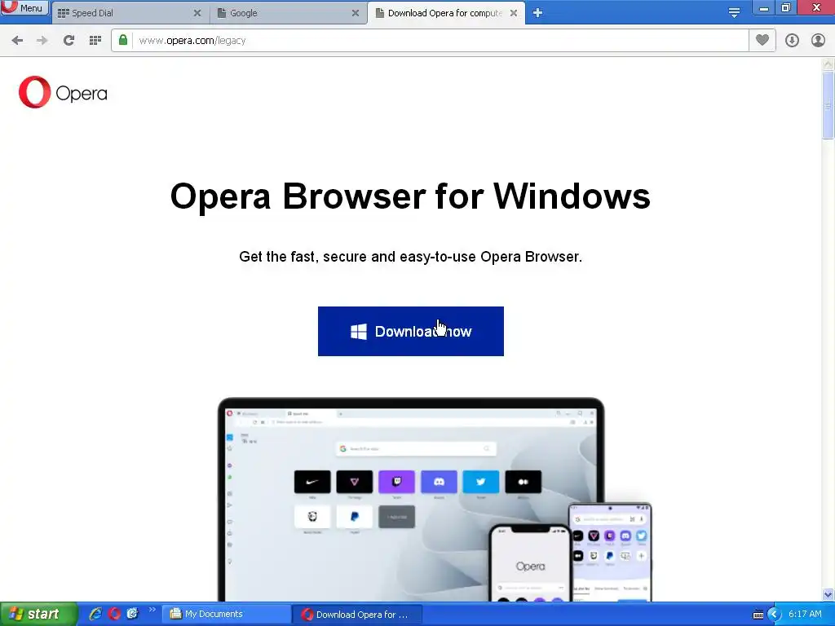Add page to bookmarks with heart icon
The image size is (835, 626).
coord(762,41)
